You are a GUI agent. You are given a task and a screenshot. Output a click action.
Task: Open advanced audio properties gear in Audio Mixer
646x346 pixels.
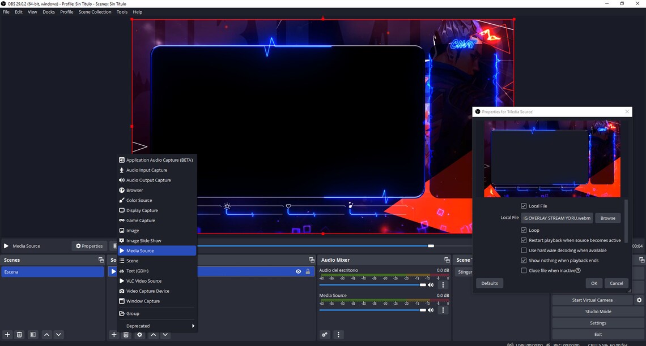(x=325, y=335)
